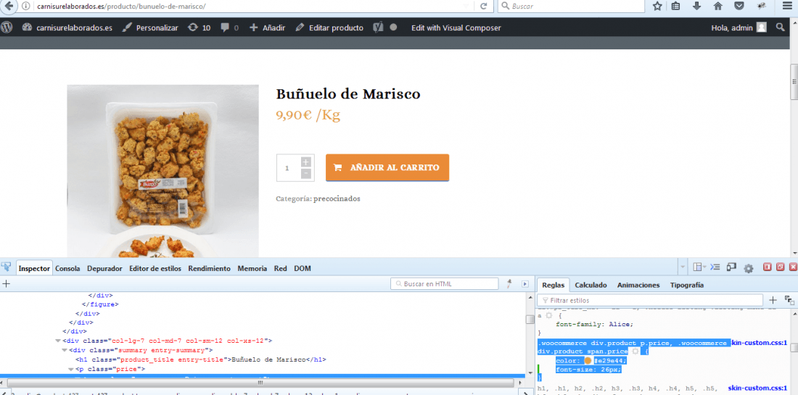The height and width of the screenshot is (395, 798).
Task: Create new node with plus icon
Action: pos(6,283)
